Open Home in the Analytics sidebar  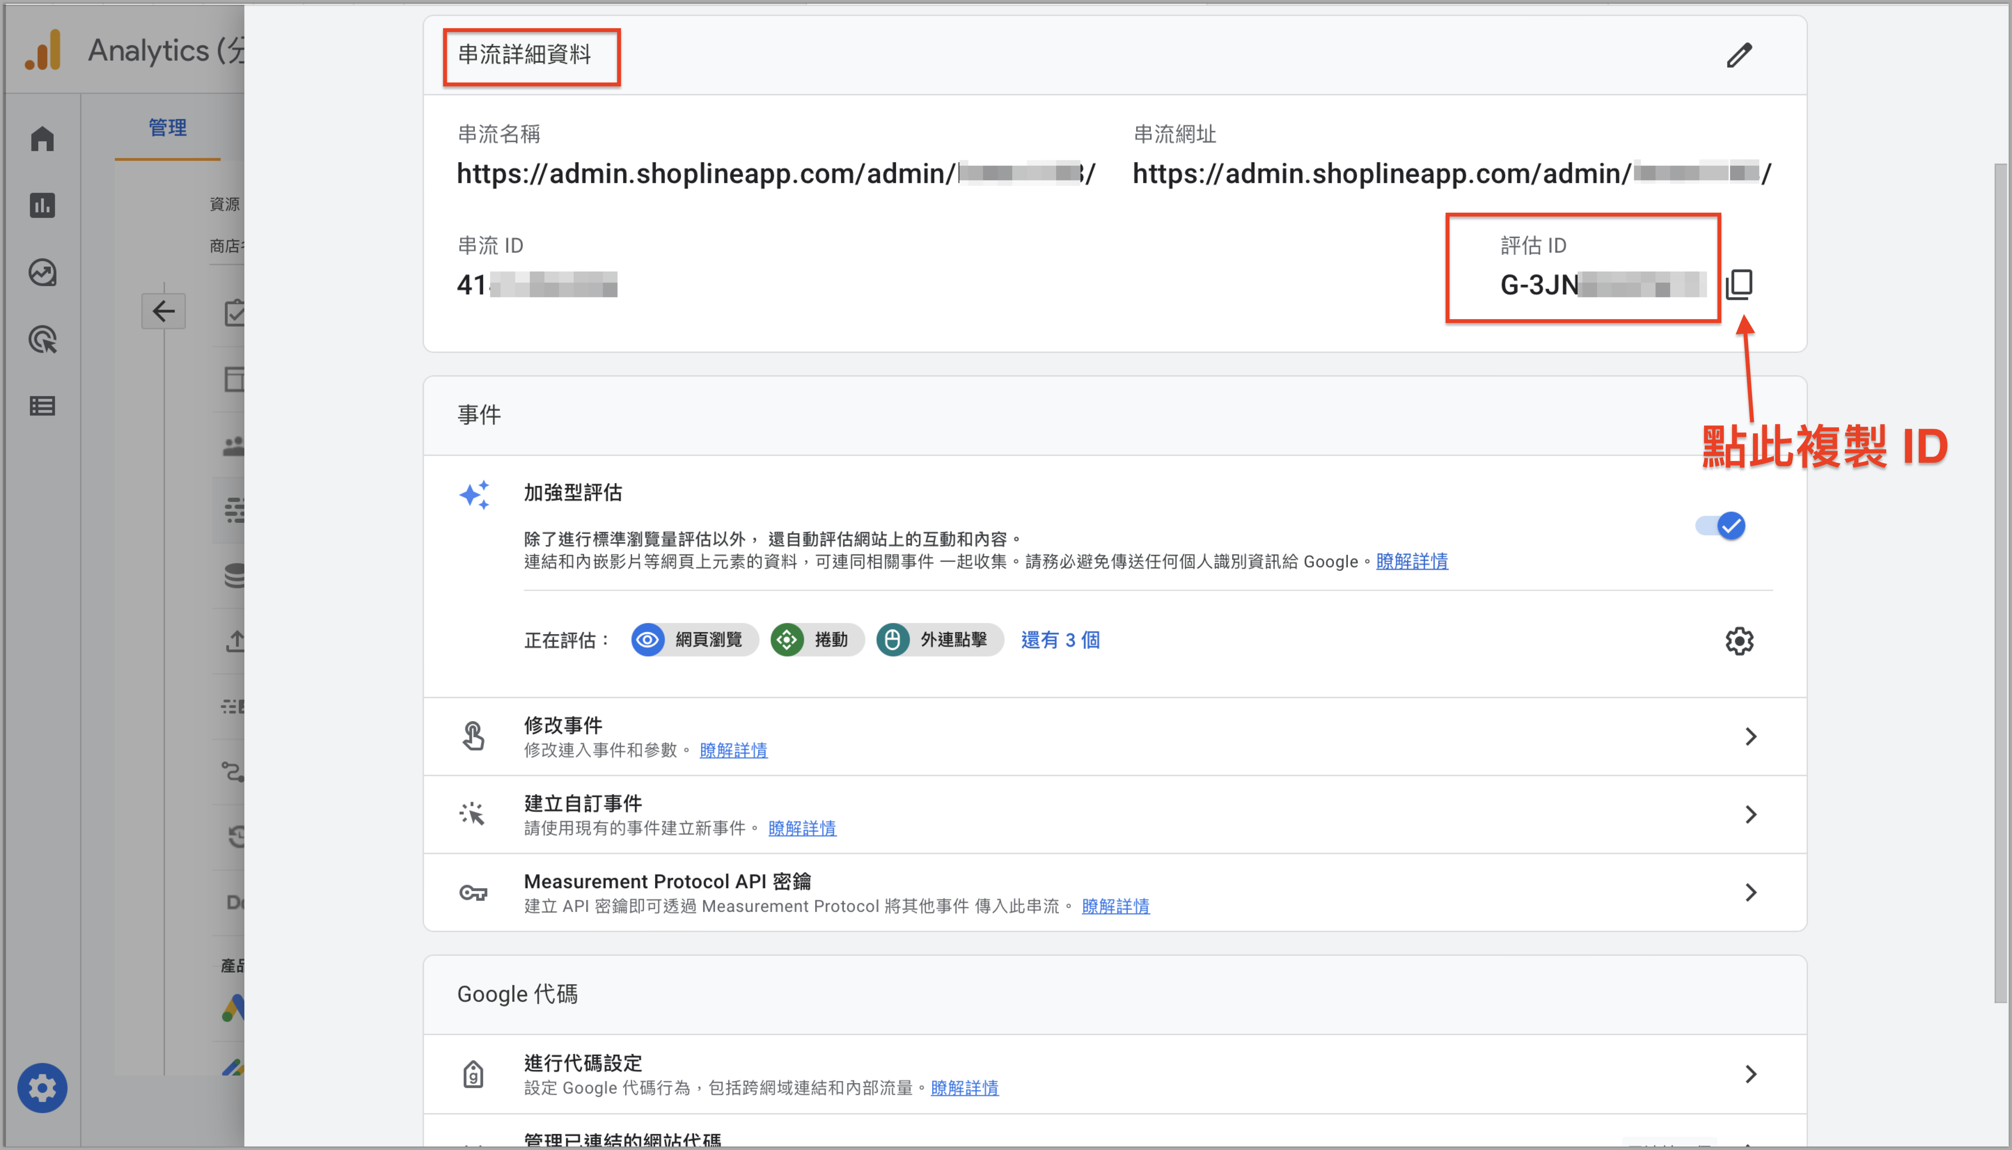[x=43, y=139]
